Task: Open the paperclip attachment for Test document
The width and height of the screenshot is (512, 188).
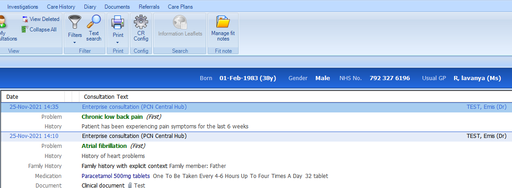Action: tap(130, 185)
